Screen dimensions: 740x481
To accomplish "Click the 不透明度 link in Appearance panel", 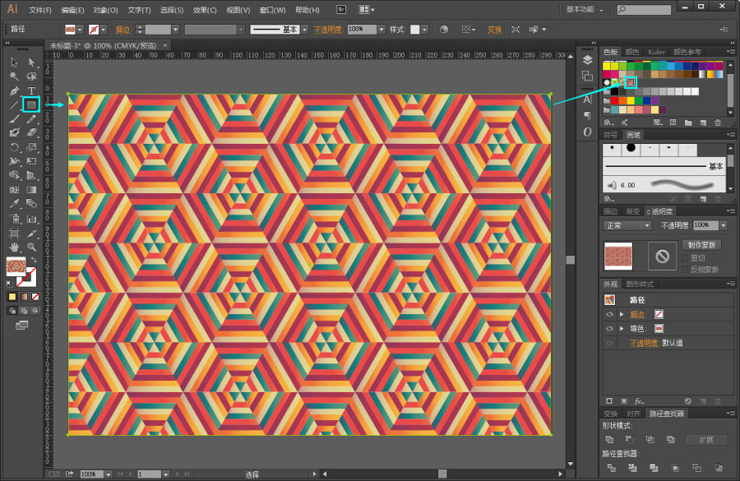I will tap(644, 343).
